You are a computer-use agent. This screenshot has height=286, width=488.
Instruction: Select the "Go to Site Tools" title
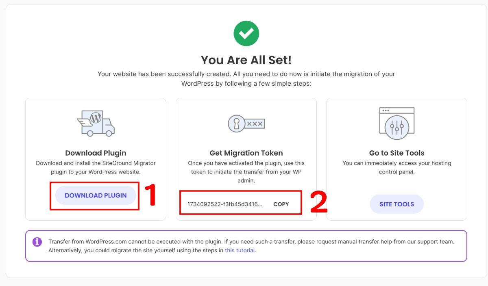tap(396, 153)
